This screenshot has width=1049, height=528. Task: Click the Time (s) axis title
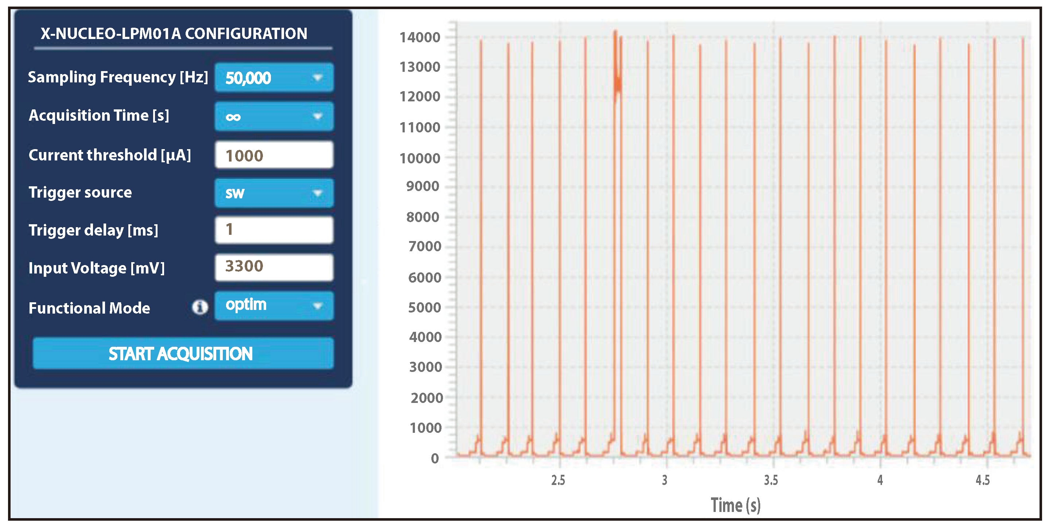click(x=735, y=505)
